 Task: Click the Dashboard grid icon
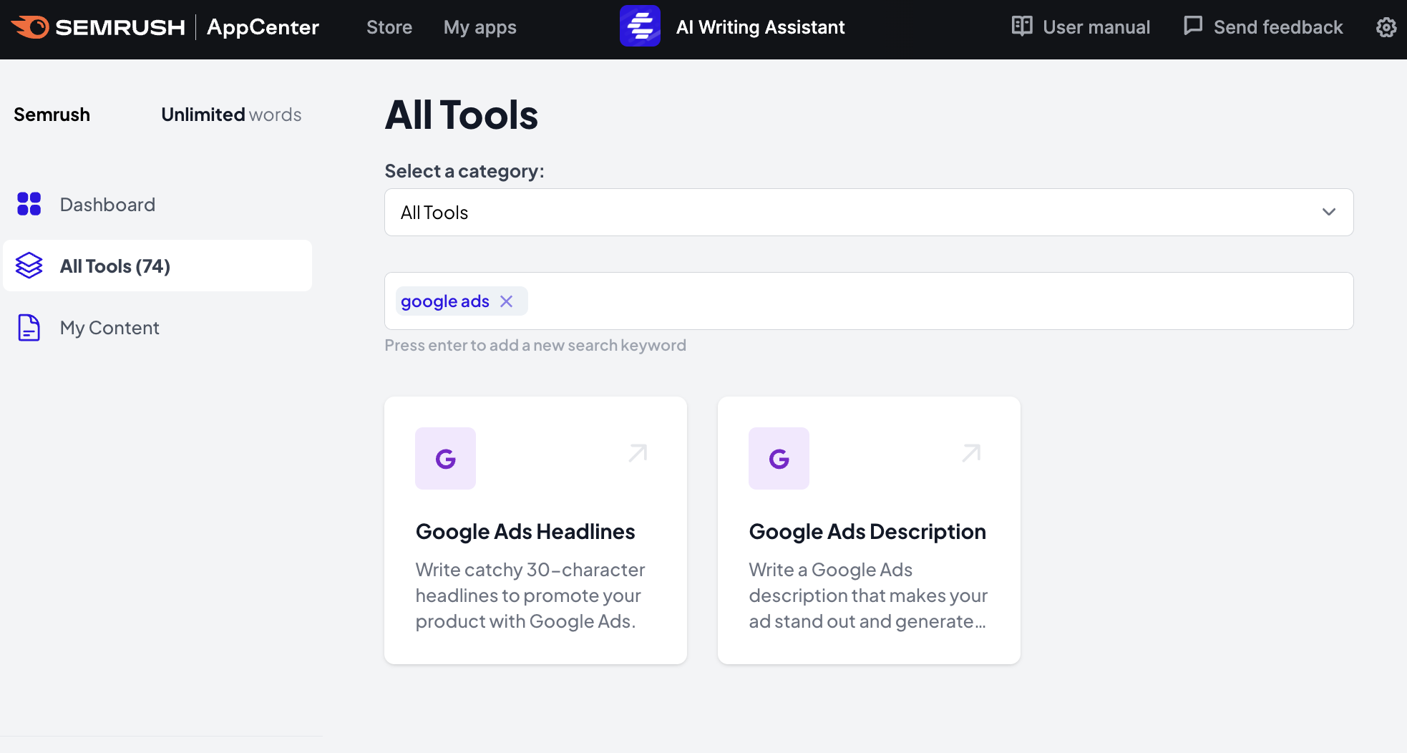point(29,204)
